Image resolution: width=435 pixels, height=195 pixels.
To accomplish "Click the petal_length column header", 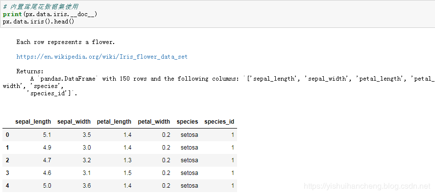I will coord(114,122).
